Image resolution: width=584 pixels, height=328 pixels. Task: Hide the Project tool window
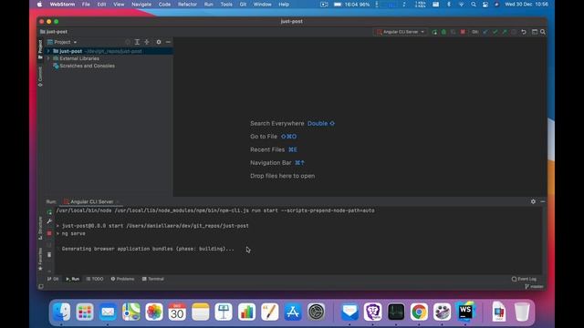point(168,42)
